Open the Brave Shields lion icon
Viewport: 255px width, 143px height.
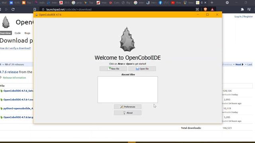[206, 10]
